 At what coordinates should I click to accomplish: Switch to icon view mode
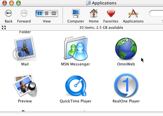pyautogui.click(x=39, y=13)
